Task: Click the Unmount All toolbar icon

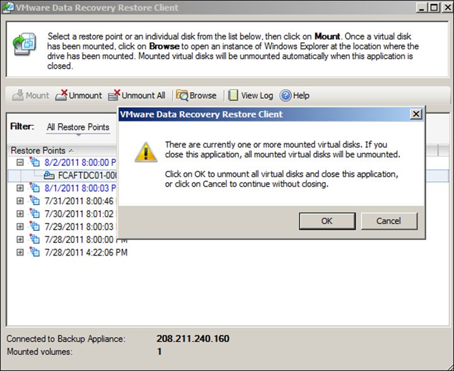Action: click(x=114, y=96)
